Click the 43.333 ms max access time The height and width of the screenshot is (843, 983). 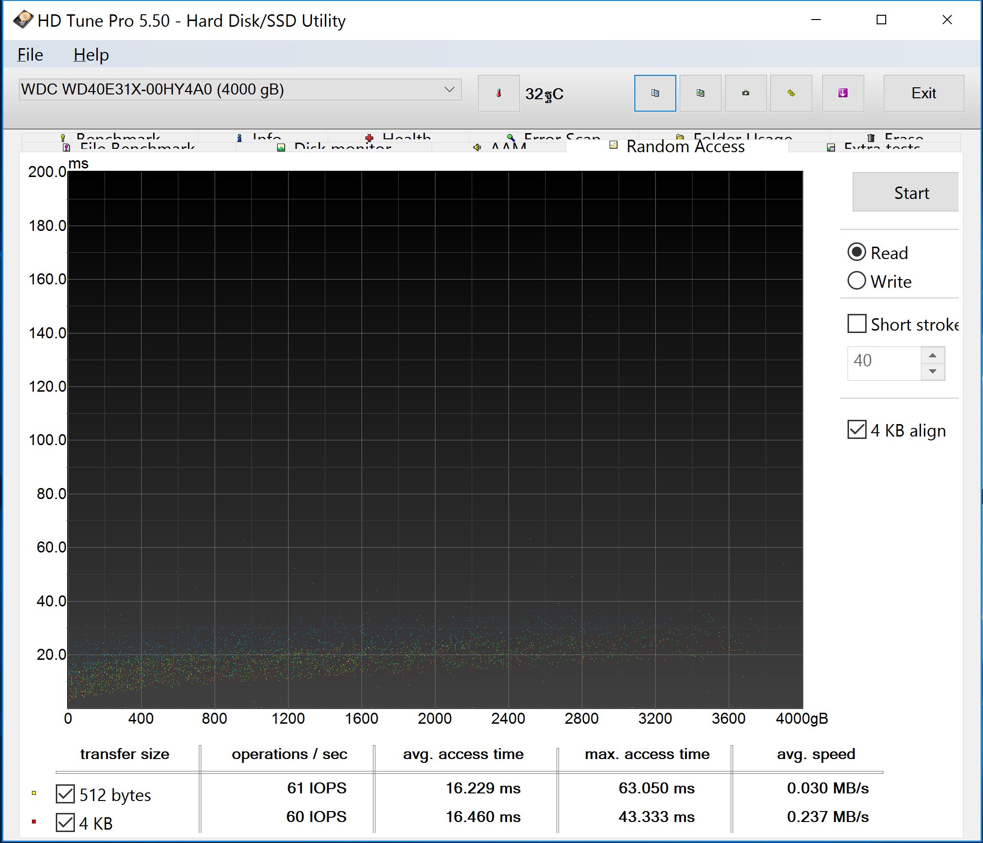tap(657, 817)
